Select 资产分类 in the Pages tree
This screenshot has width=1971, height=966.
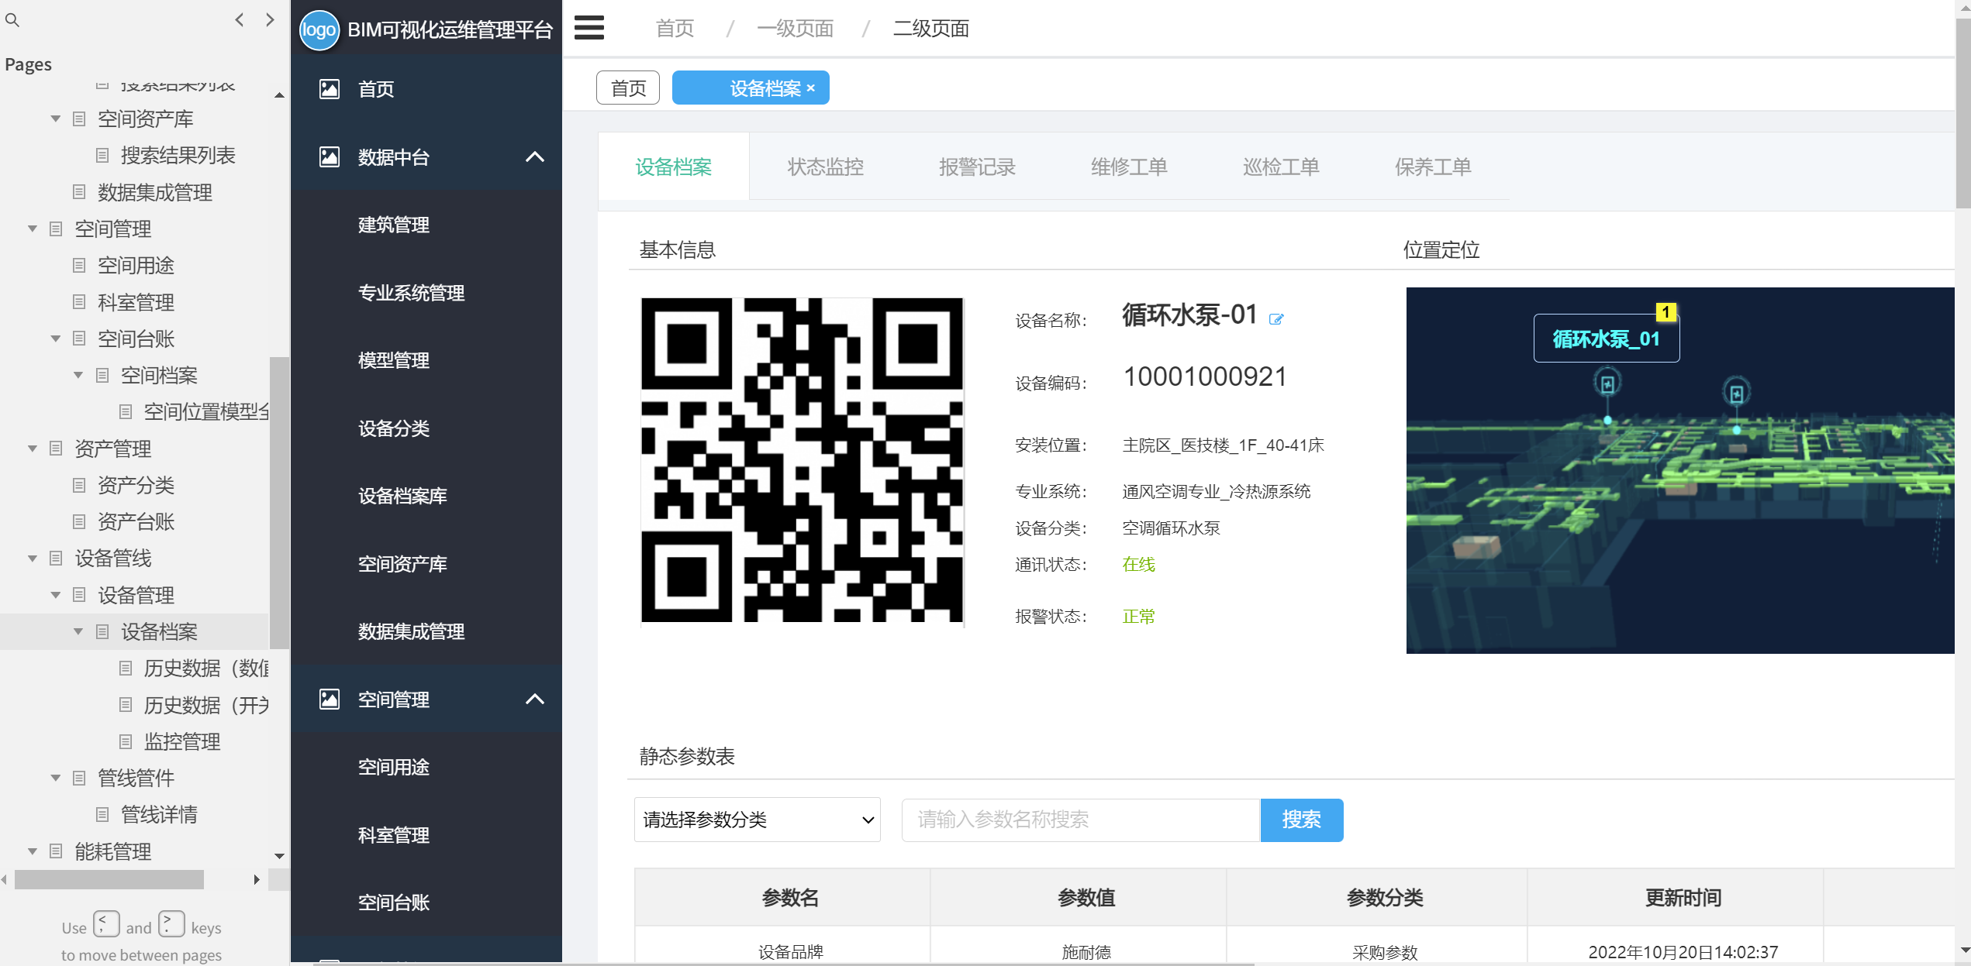click(x=136, y=485)
